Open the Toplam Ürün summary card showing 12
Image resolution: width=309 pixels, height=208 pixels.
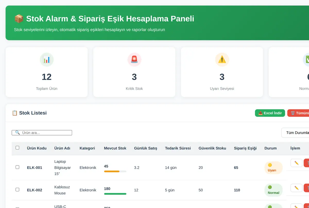click(47, 72)
